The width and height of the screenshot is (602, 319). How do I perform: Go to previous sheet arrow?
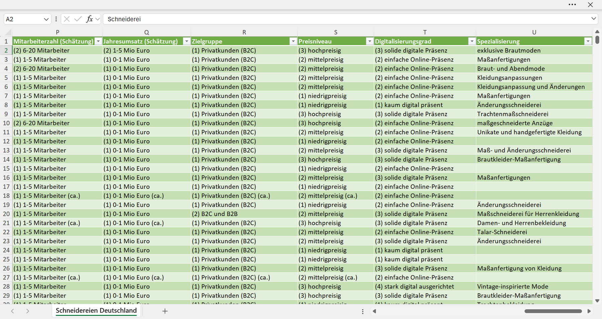click(x=12, y=311)
